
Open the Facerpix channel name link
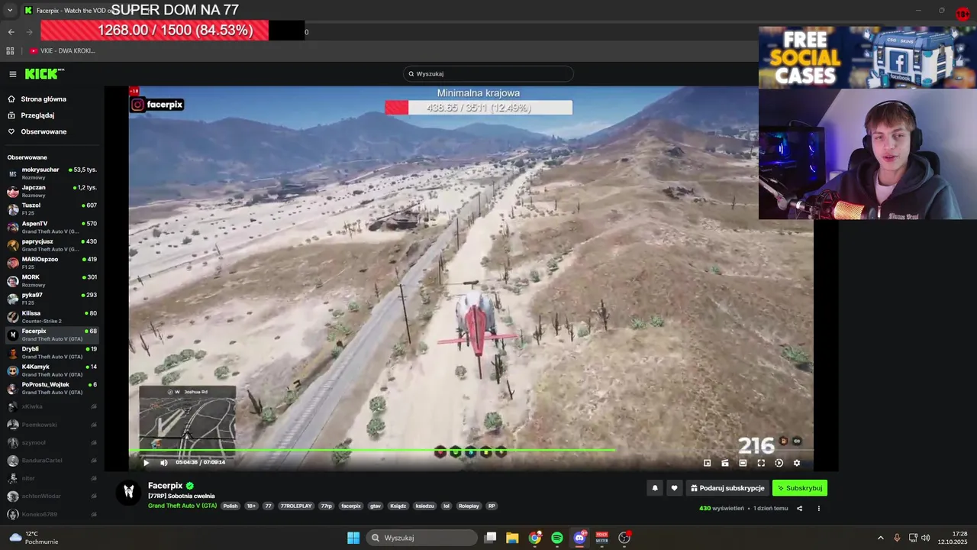(165, 486)
